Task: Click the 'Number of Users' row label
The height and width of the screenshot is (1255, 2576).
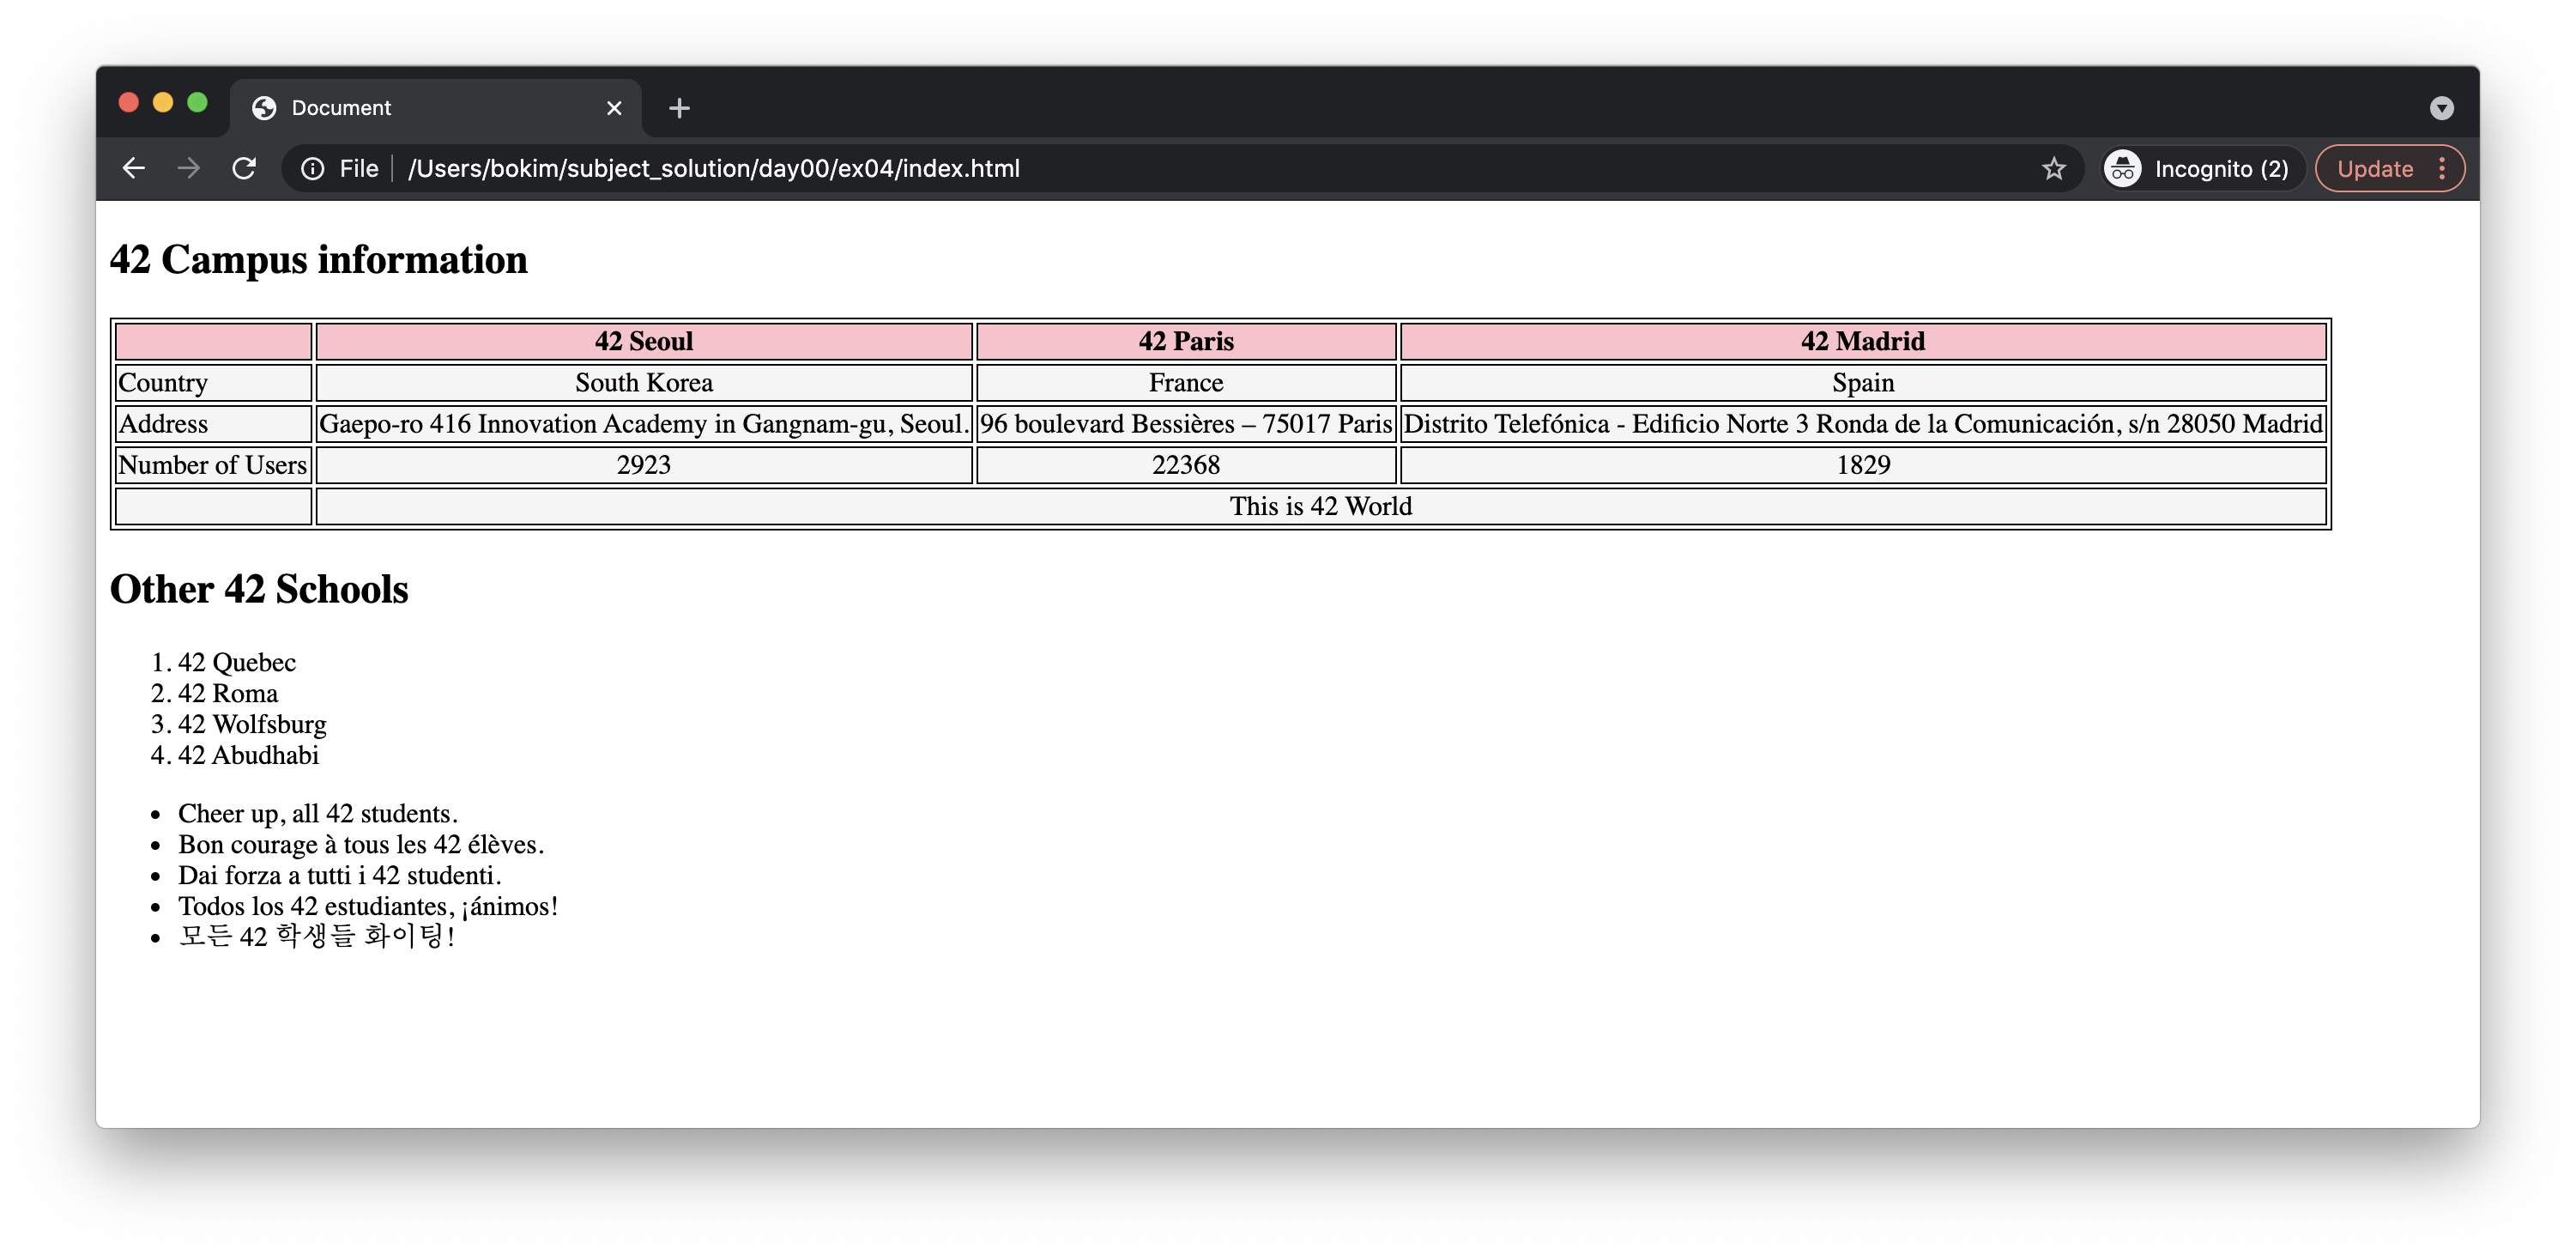Action: coord(213,465)
